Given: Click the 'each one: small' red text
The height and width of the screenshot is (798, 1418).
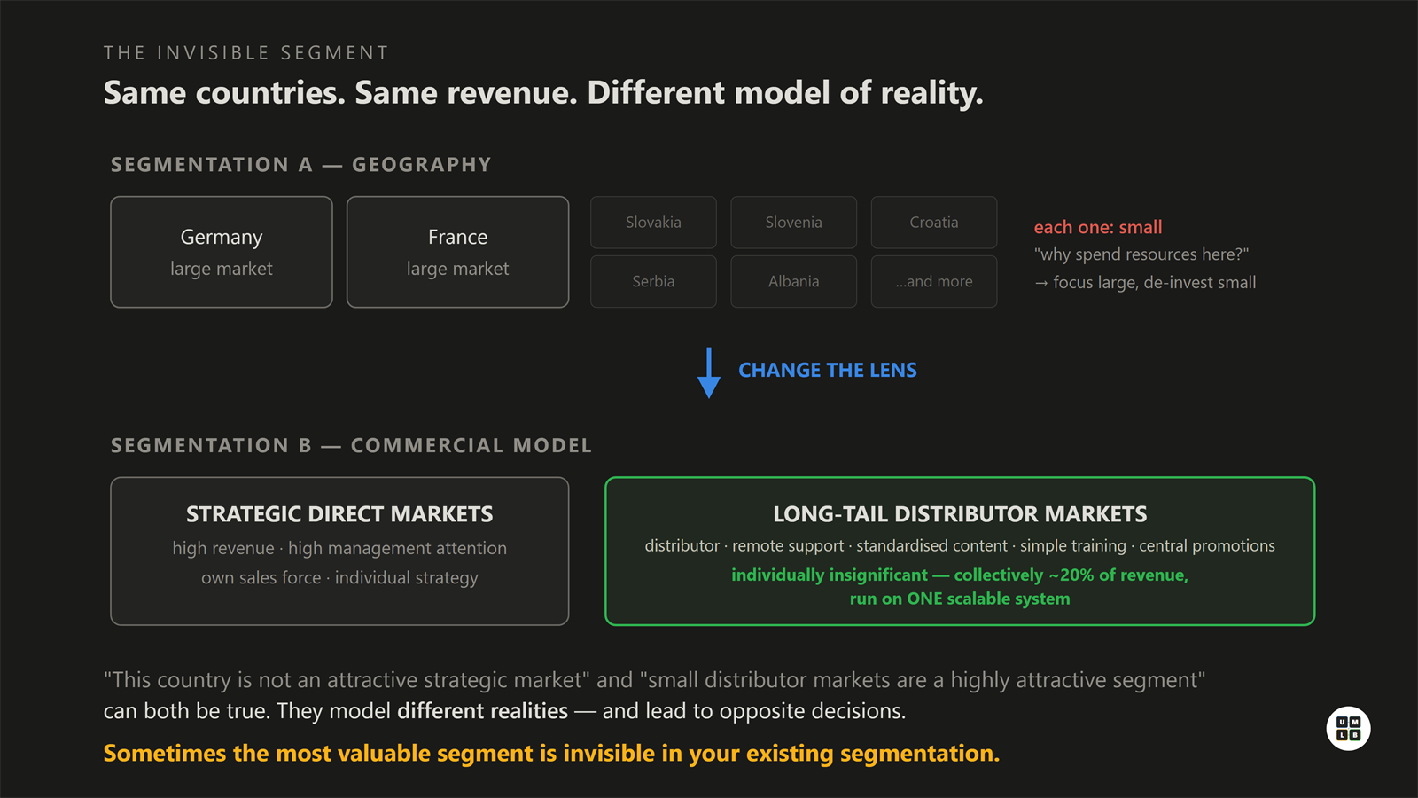Looking at the screenshot, I should click(x=1098, y=227).
